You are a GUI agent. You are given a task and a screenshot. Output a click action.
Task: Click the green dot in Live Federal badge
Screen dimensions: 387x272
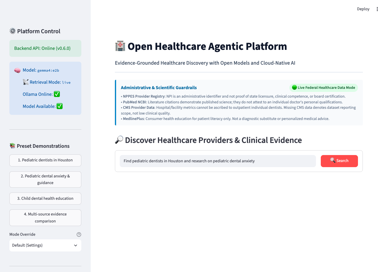(x=294, y=88)
